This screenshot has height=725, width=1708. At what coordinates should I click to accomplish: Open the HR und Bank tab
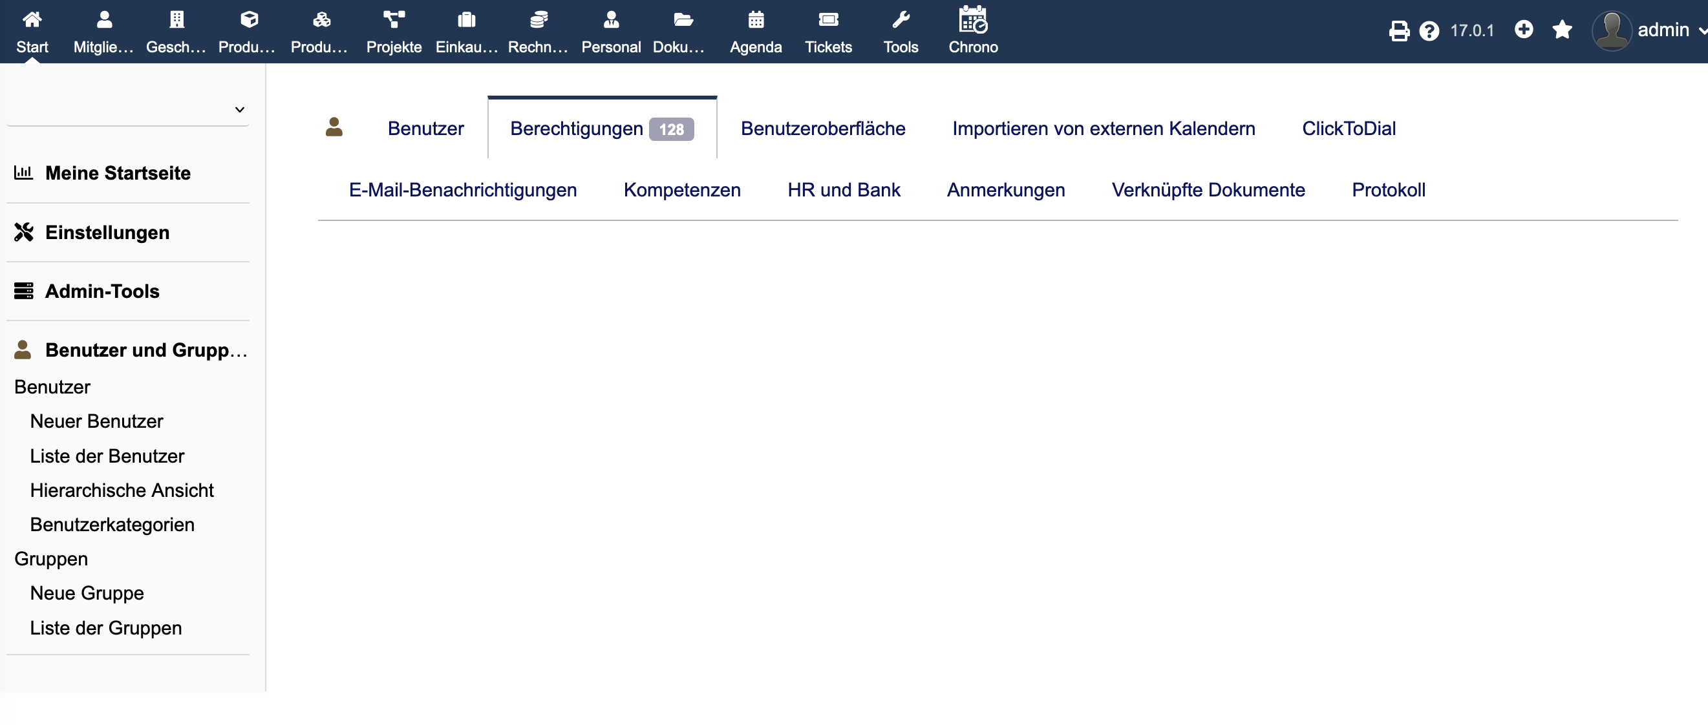[x=844, y=190]
